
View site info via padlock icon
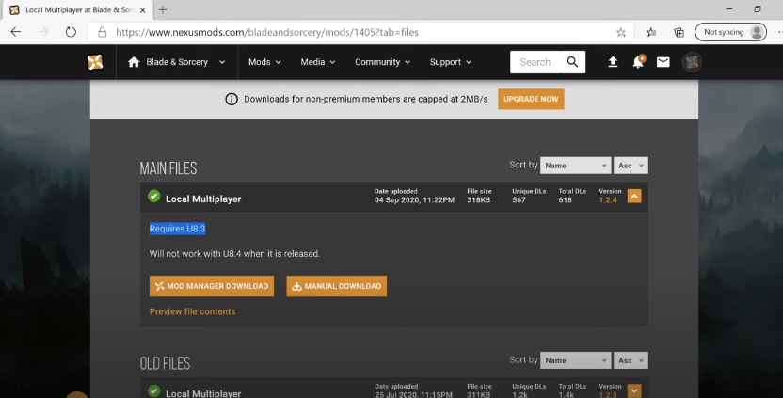pos(102,32)
